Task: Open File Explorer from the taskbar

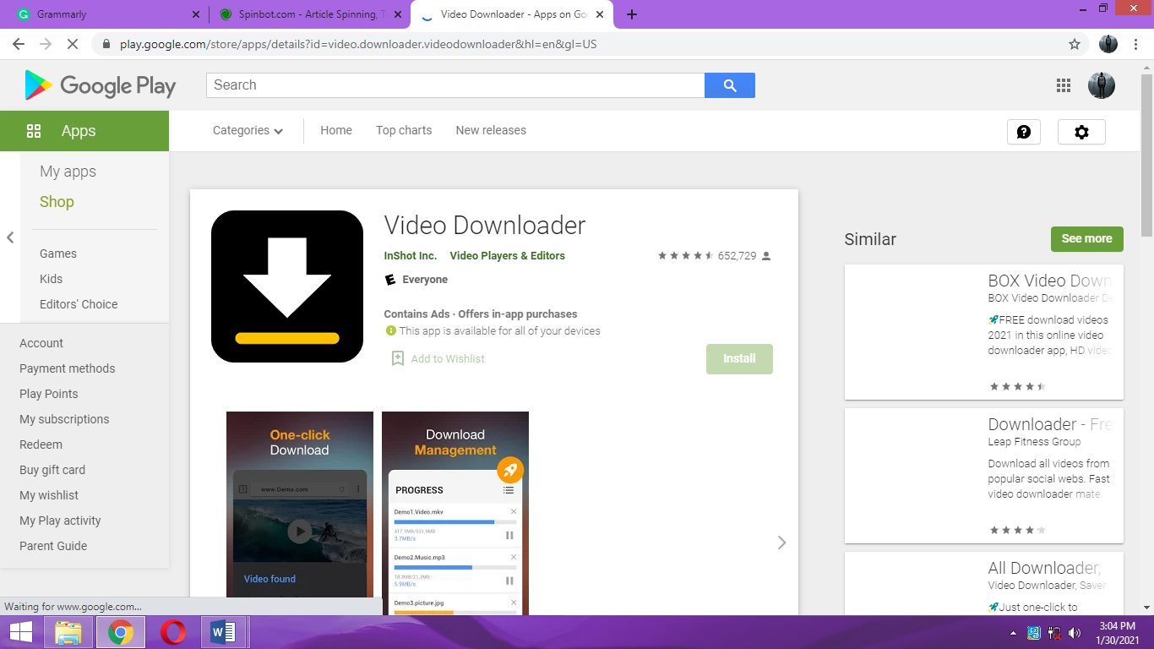Action: tap(68, 632)
